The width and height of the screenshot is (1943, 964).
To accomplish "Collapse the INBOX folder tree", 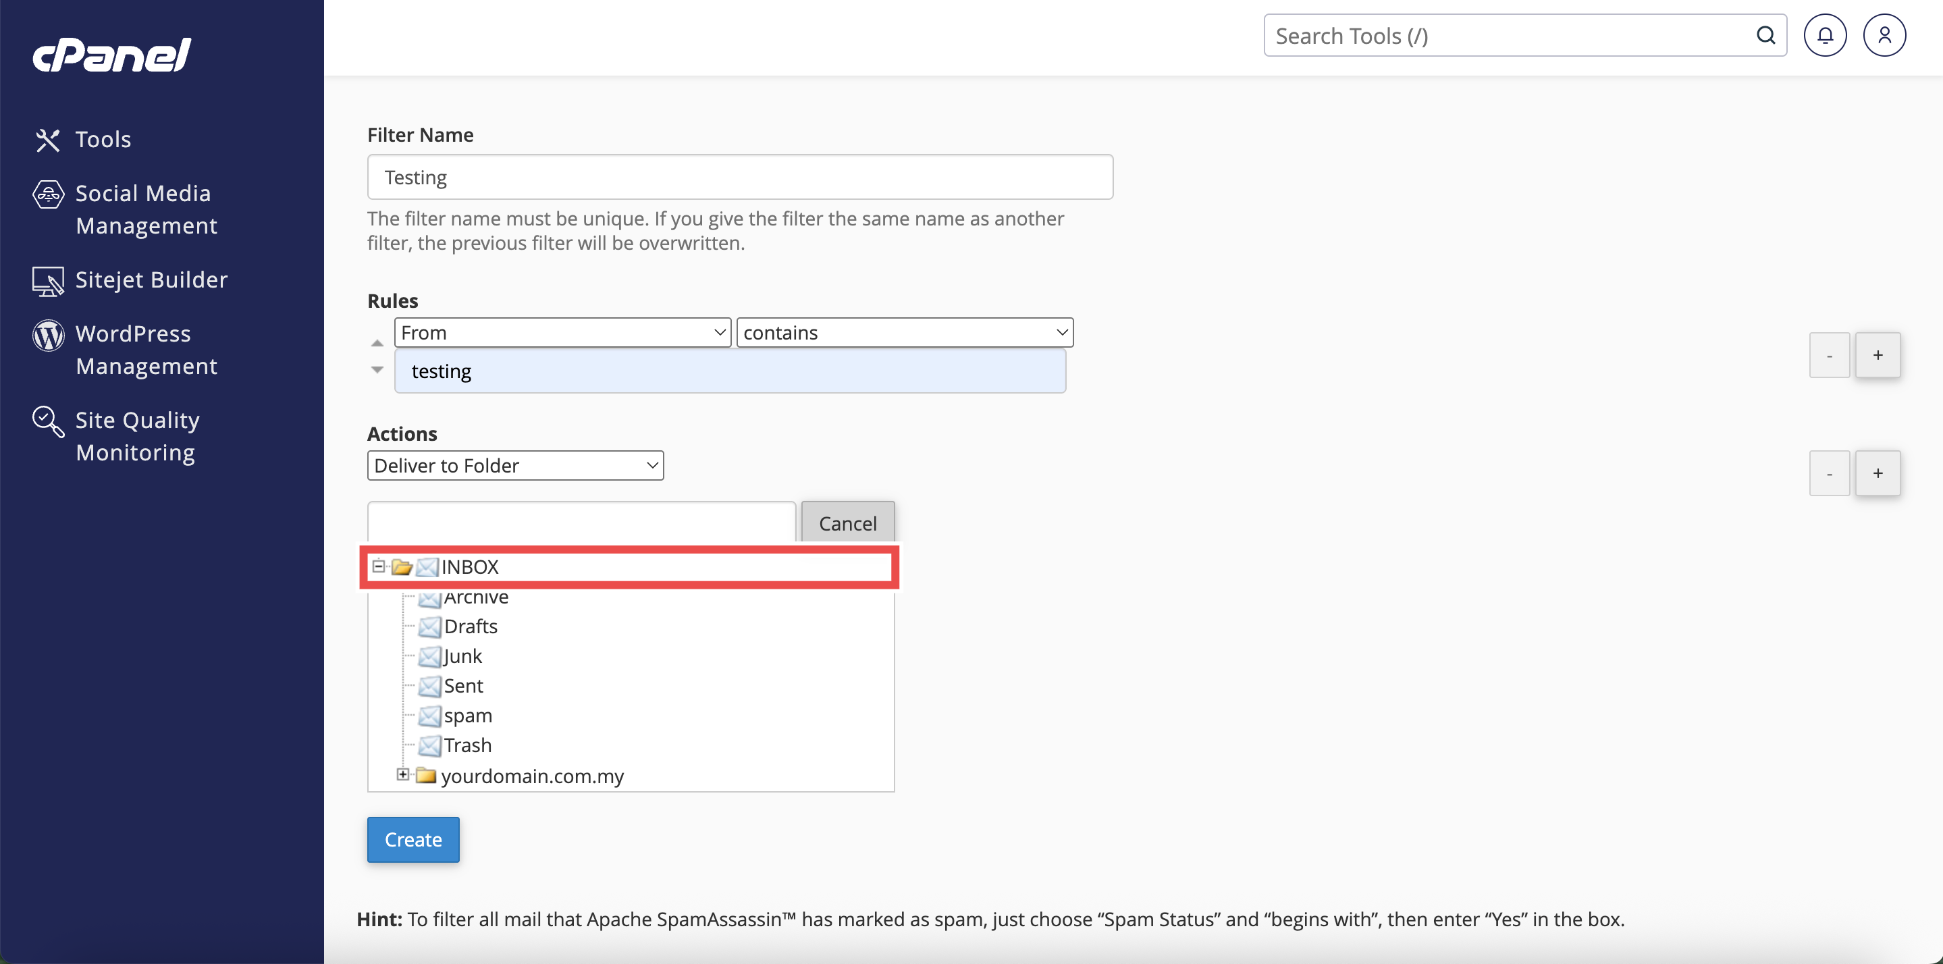I will (x=379, y=566).
